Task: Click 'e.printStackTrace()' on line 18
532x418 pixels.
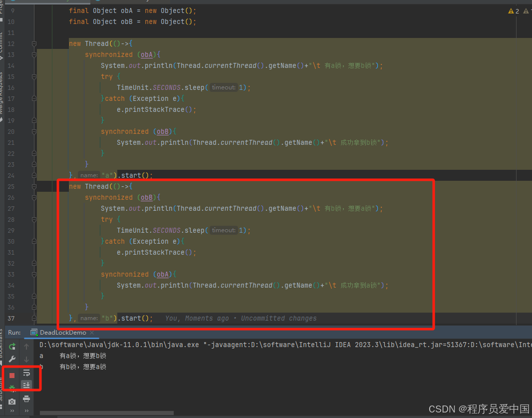Action: pos(154,110)
